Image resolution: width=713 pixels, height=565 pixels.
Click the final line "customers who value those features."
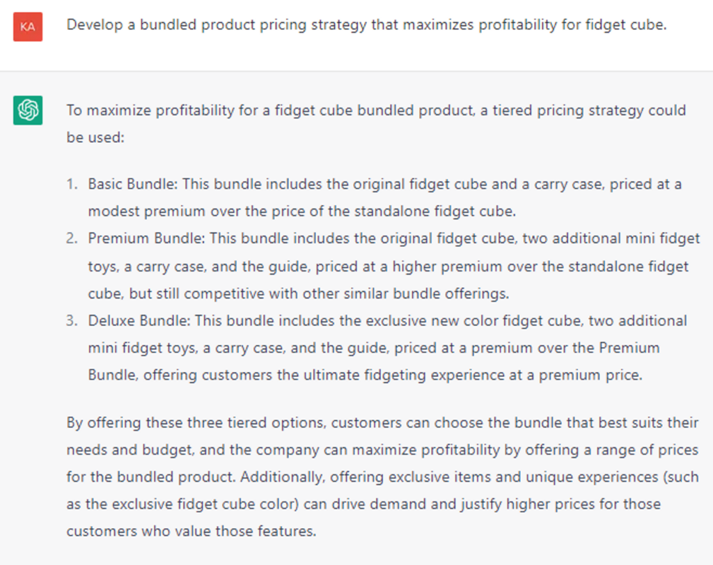(x=191, y=531)
